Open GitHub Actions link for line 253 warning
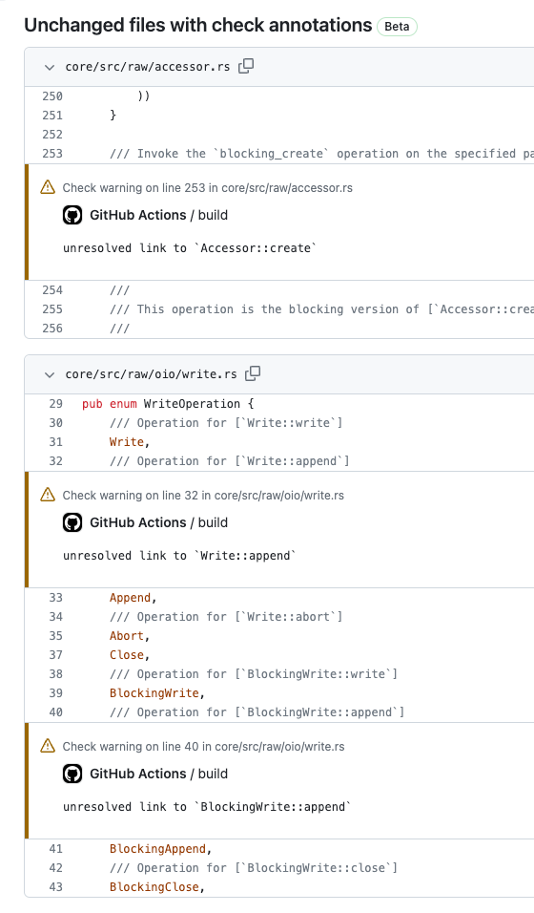The width and height of the screenshot is (534, 913). pyautogui.click(x=138, y=215)
